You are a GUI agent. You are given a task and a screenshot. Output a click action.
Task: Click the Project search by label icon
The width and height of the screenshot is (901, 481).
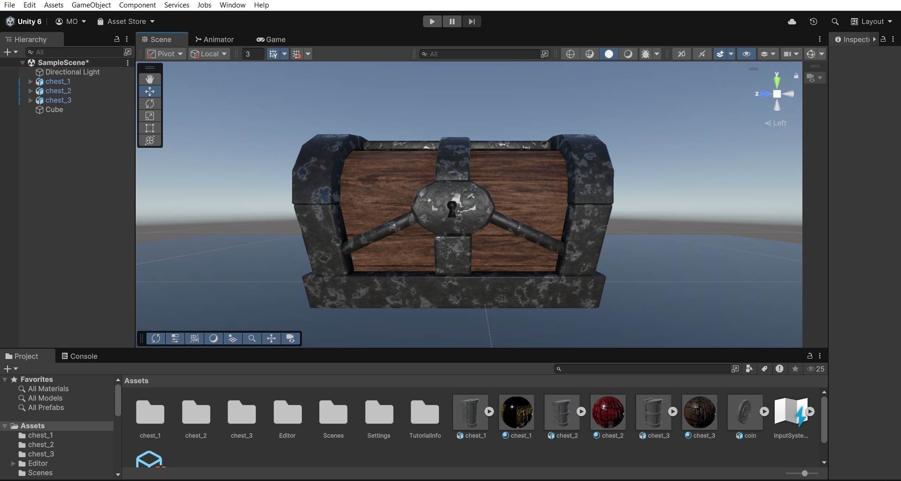coord(764,369)
